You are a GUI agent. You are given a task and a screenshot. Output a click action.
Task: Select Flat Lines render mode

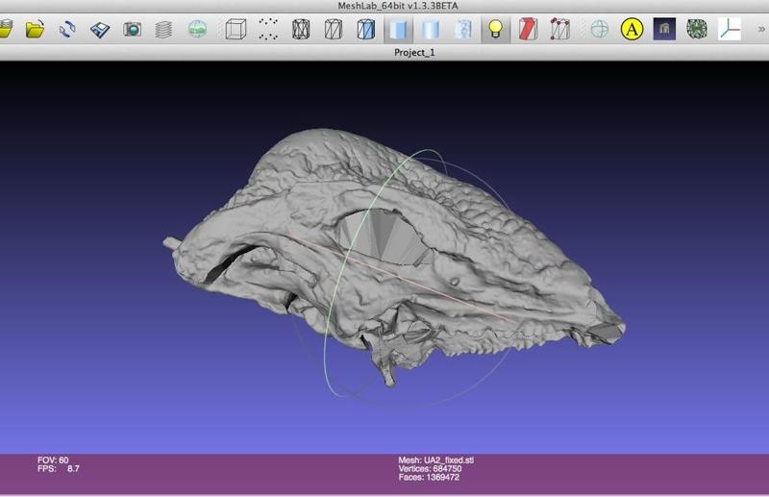(366, 30)
